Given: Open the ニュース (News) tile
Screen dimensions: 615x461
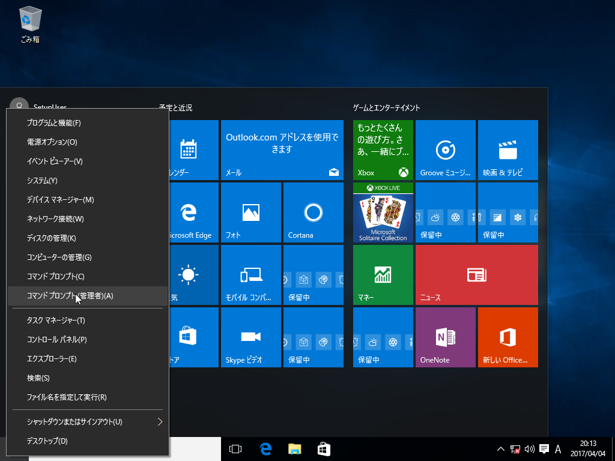Looking at the screenshot, I should tap(476, 275).
